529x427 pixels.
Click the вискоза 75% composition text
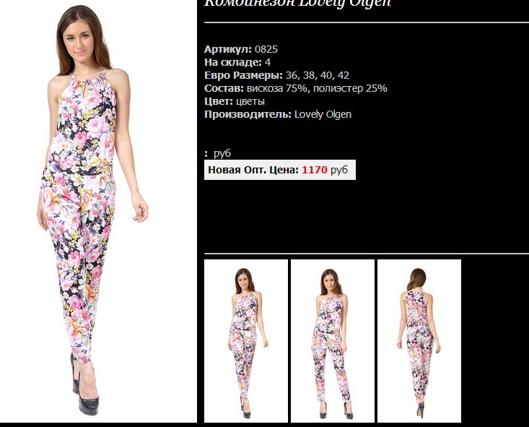tap(278, 89)
